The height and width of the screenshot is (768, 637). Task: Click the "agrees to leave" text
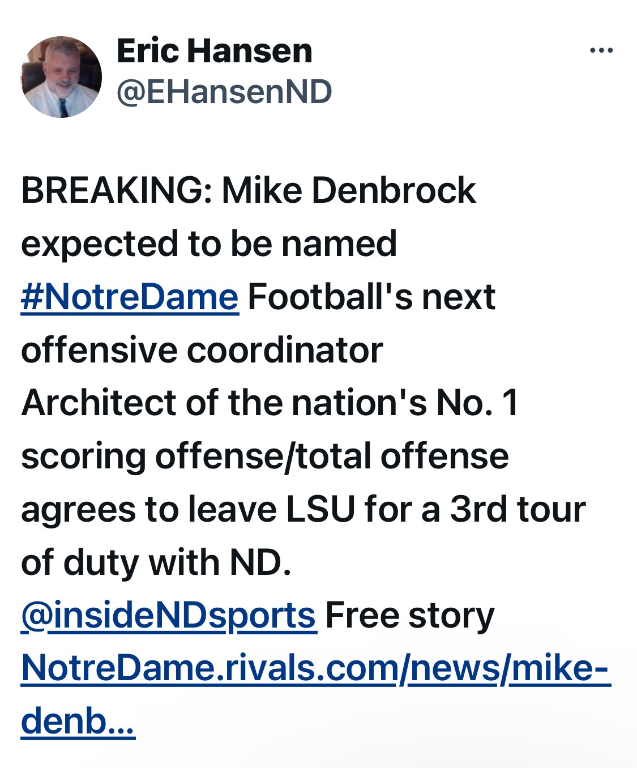[149, 510]
